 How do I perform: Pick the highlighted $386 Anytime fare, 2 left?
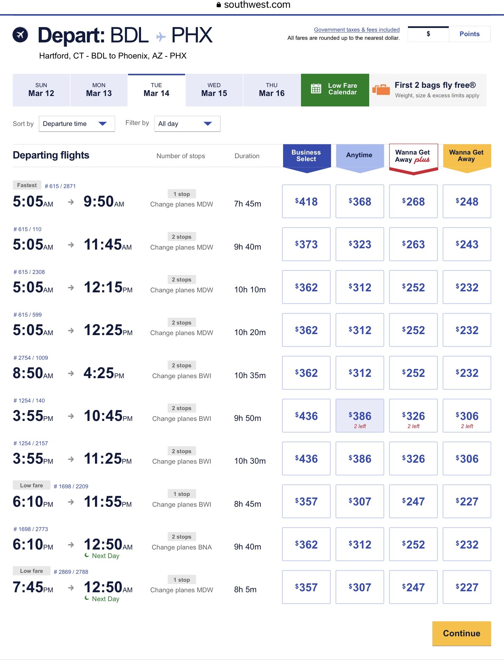(360, 416)
